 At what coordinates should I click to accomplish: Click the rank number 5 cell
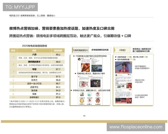click(x=13, y=80)
